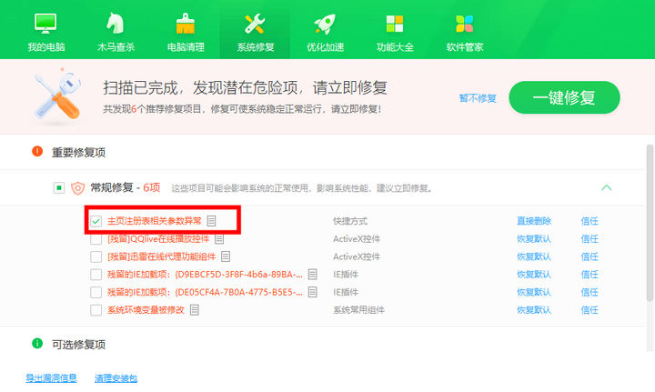Open the 软件管家 colorful icon
This screenshot has width=655, height=392.
[465, 24]
